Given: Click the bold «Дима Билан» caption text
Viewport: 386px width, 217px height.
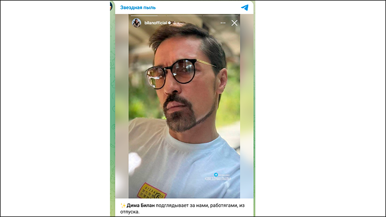Looking at the screenshot, I should tap(140, 205).
